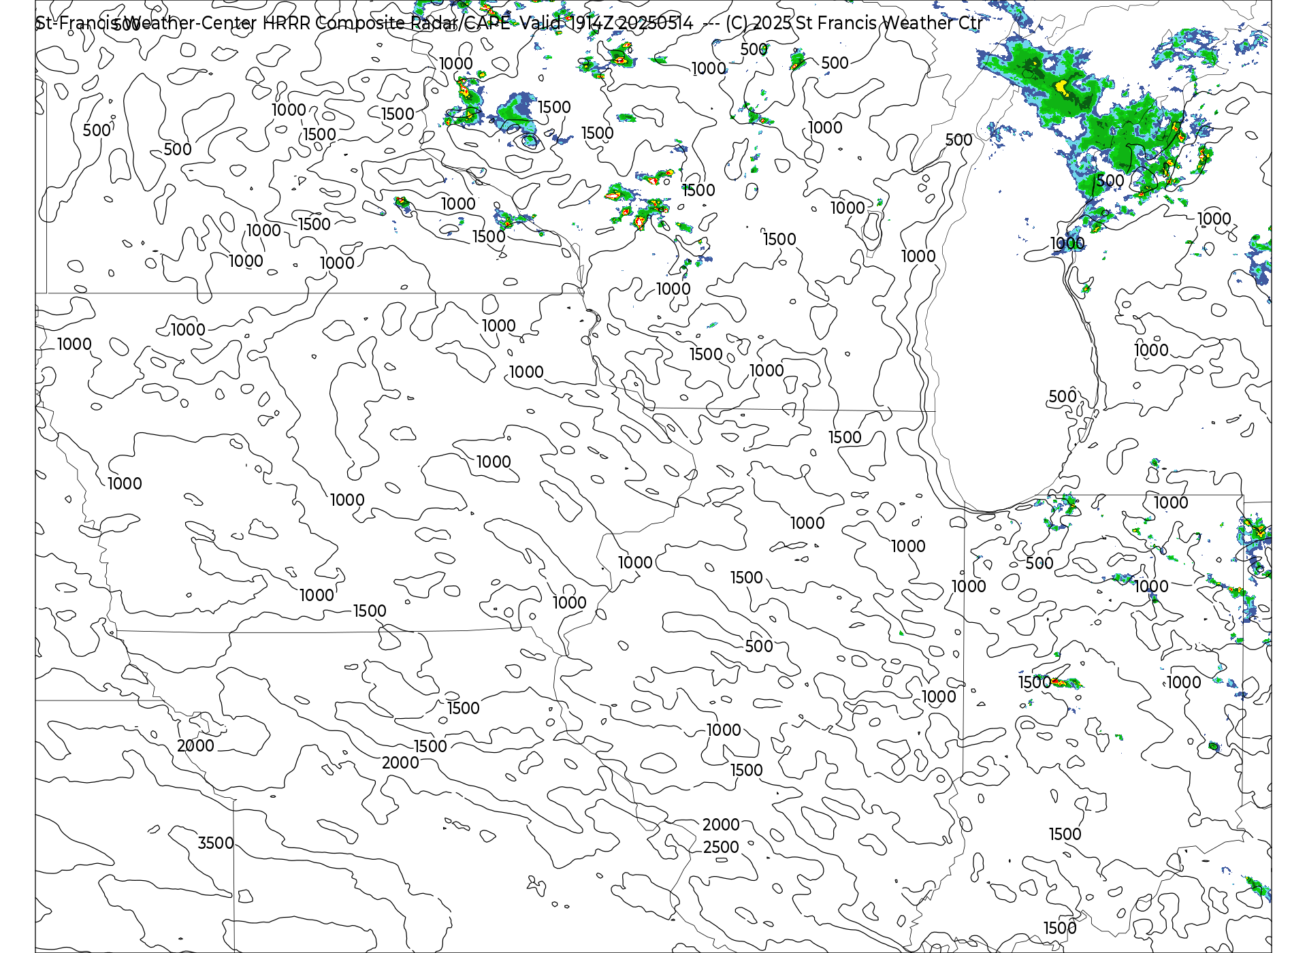Click the 2500 CAPE contour label

[x=721, y=847]
